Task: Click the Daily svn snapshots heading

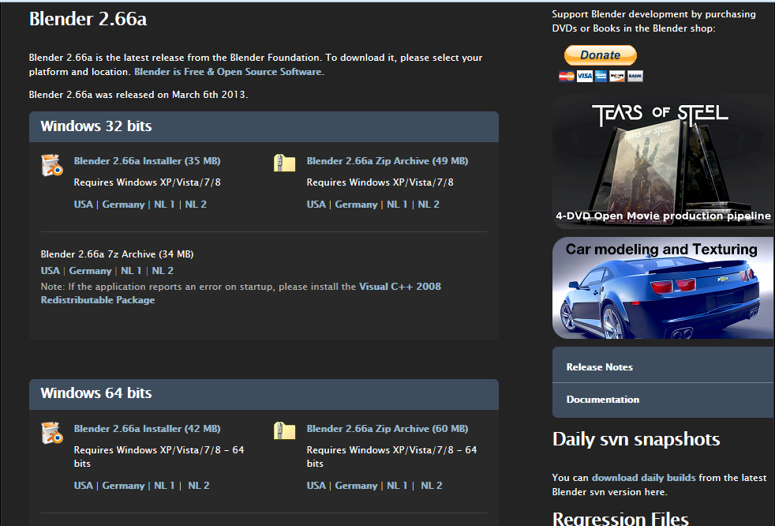Action: (x=636, y=439)
